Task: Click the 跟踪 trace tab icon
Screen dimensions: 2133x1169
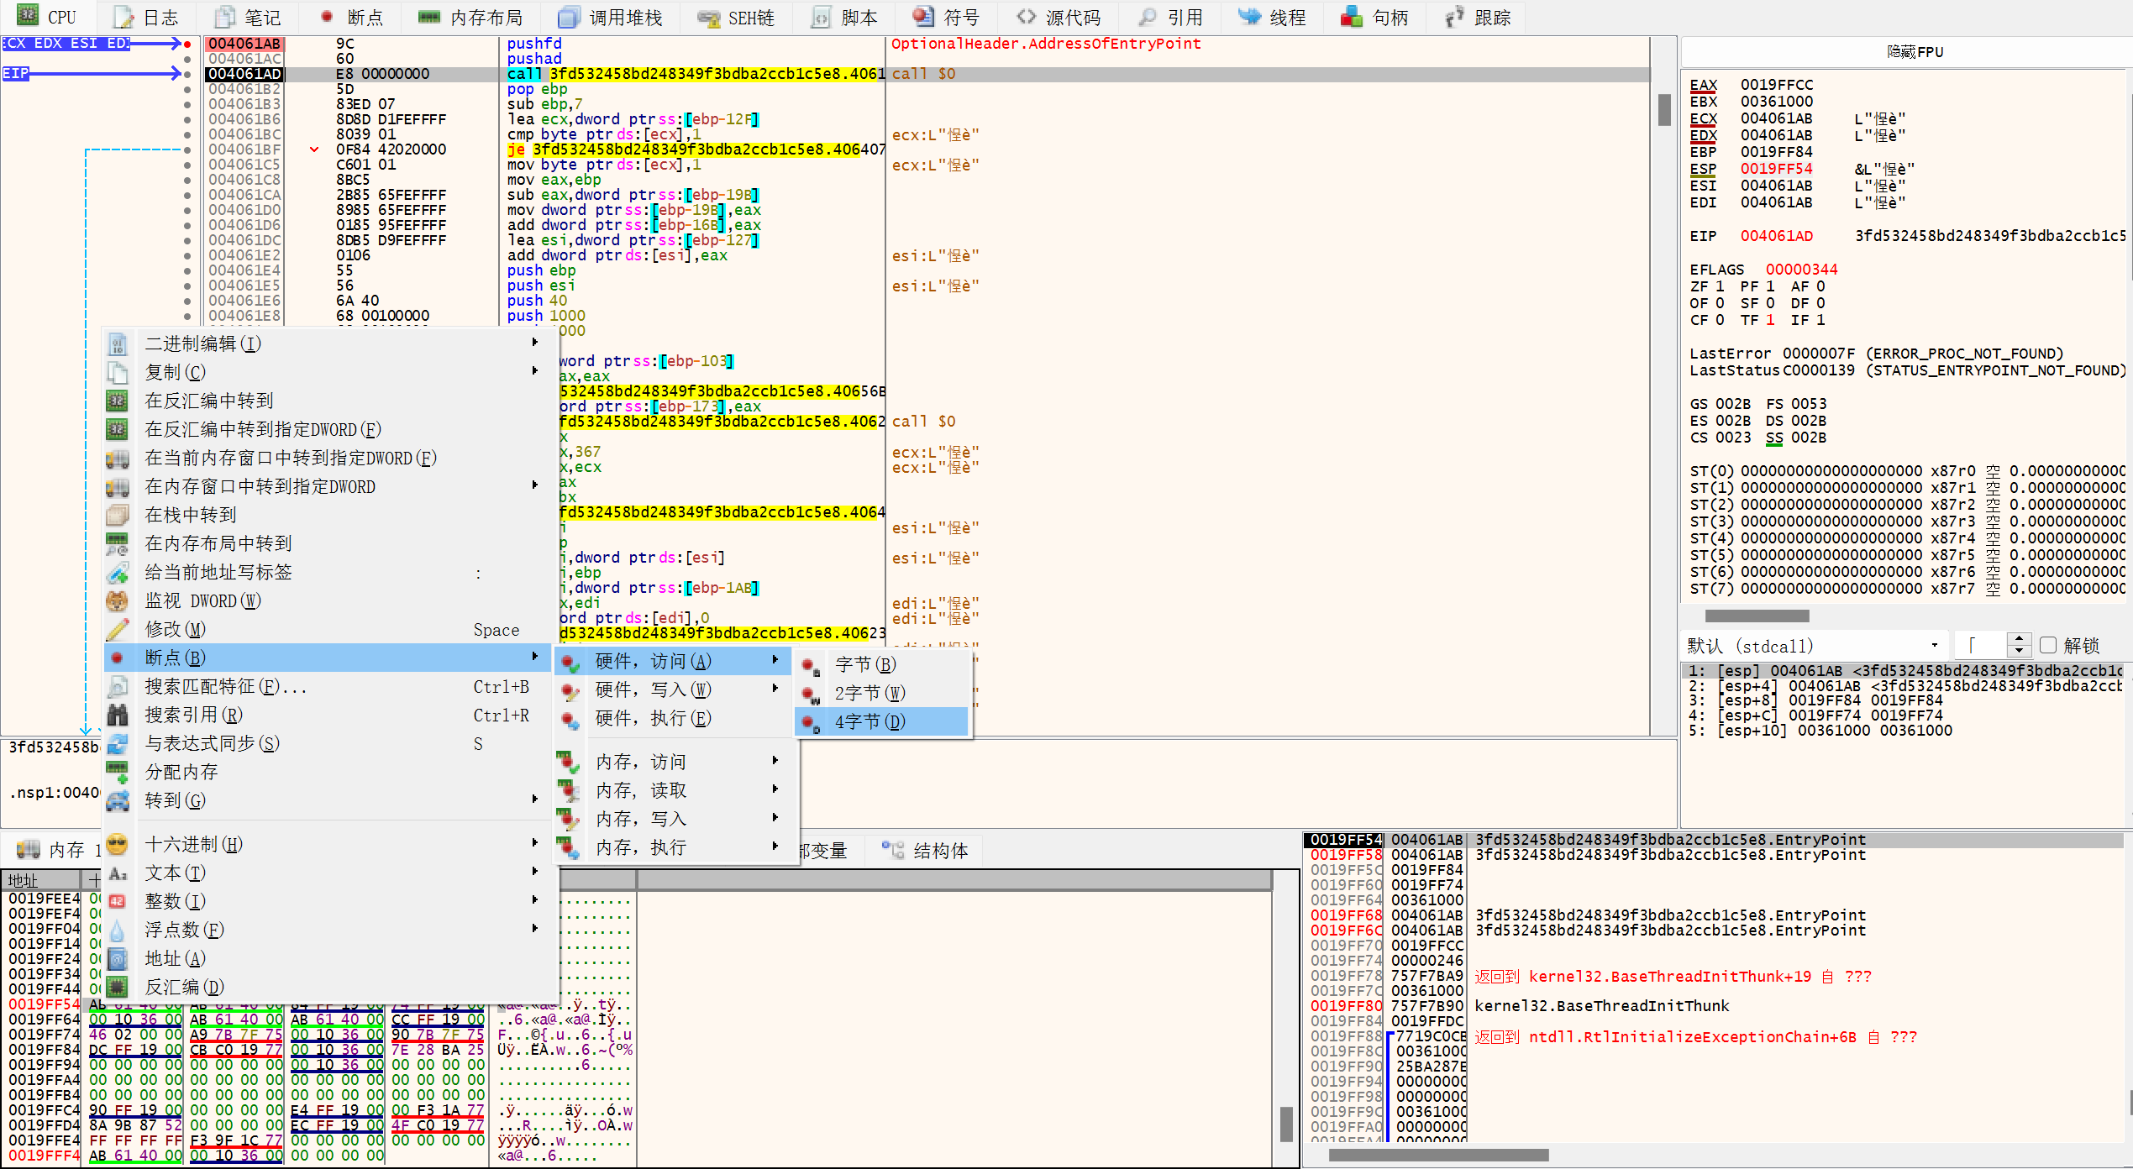Action: point(1454,17)
